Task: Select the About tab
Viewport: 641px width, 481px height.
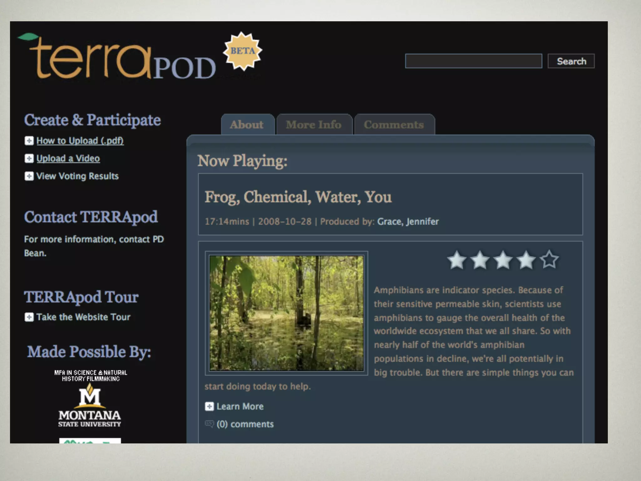Action: point(247,125)
